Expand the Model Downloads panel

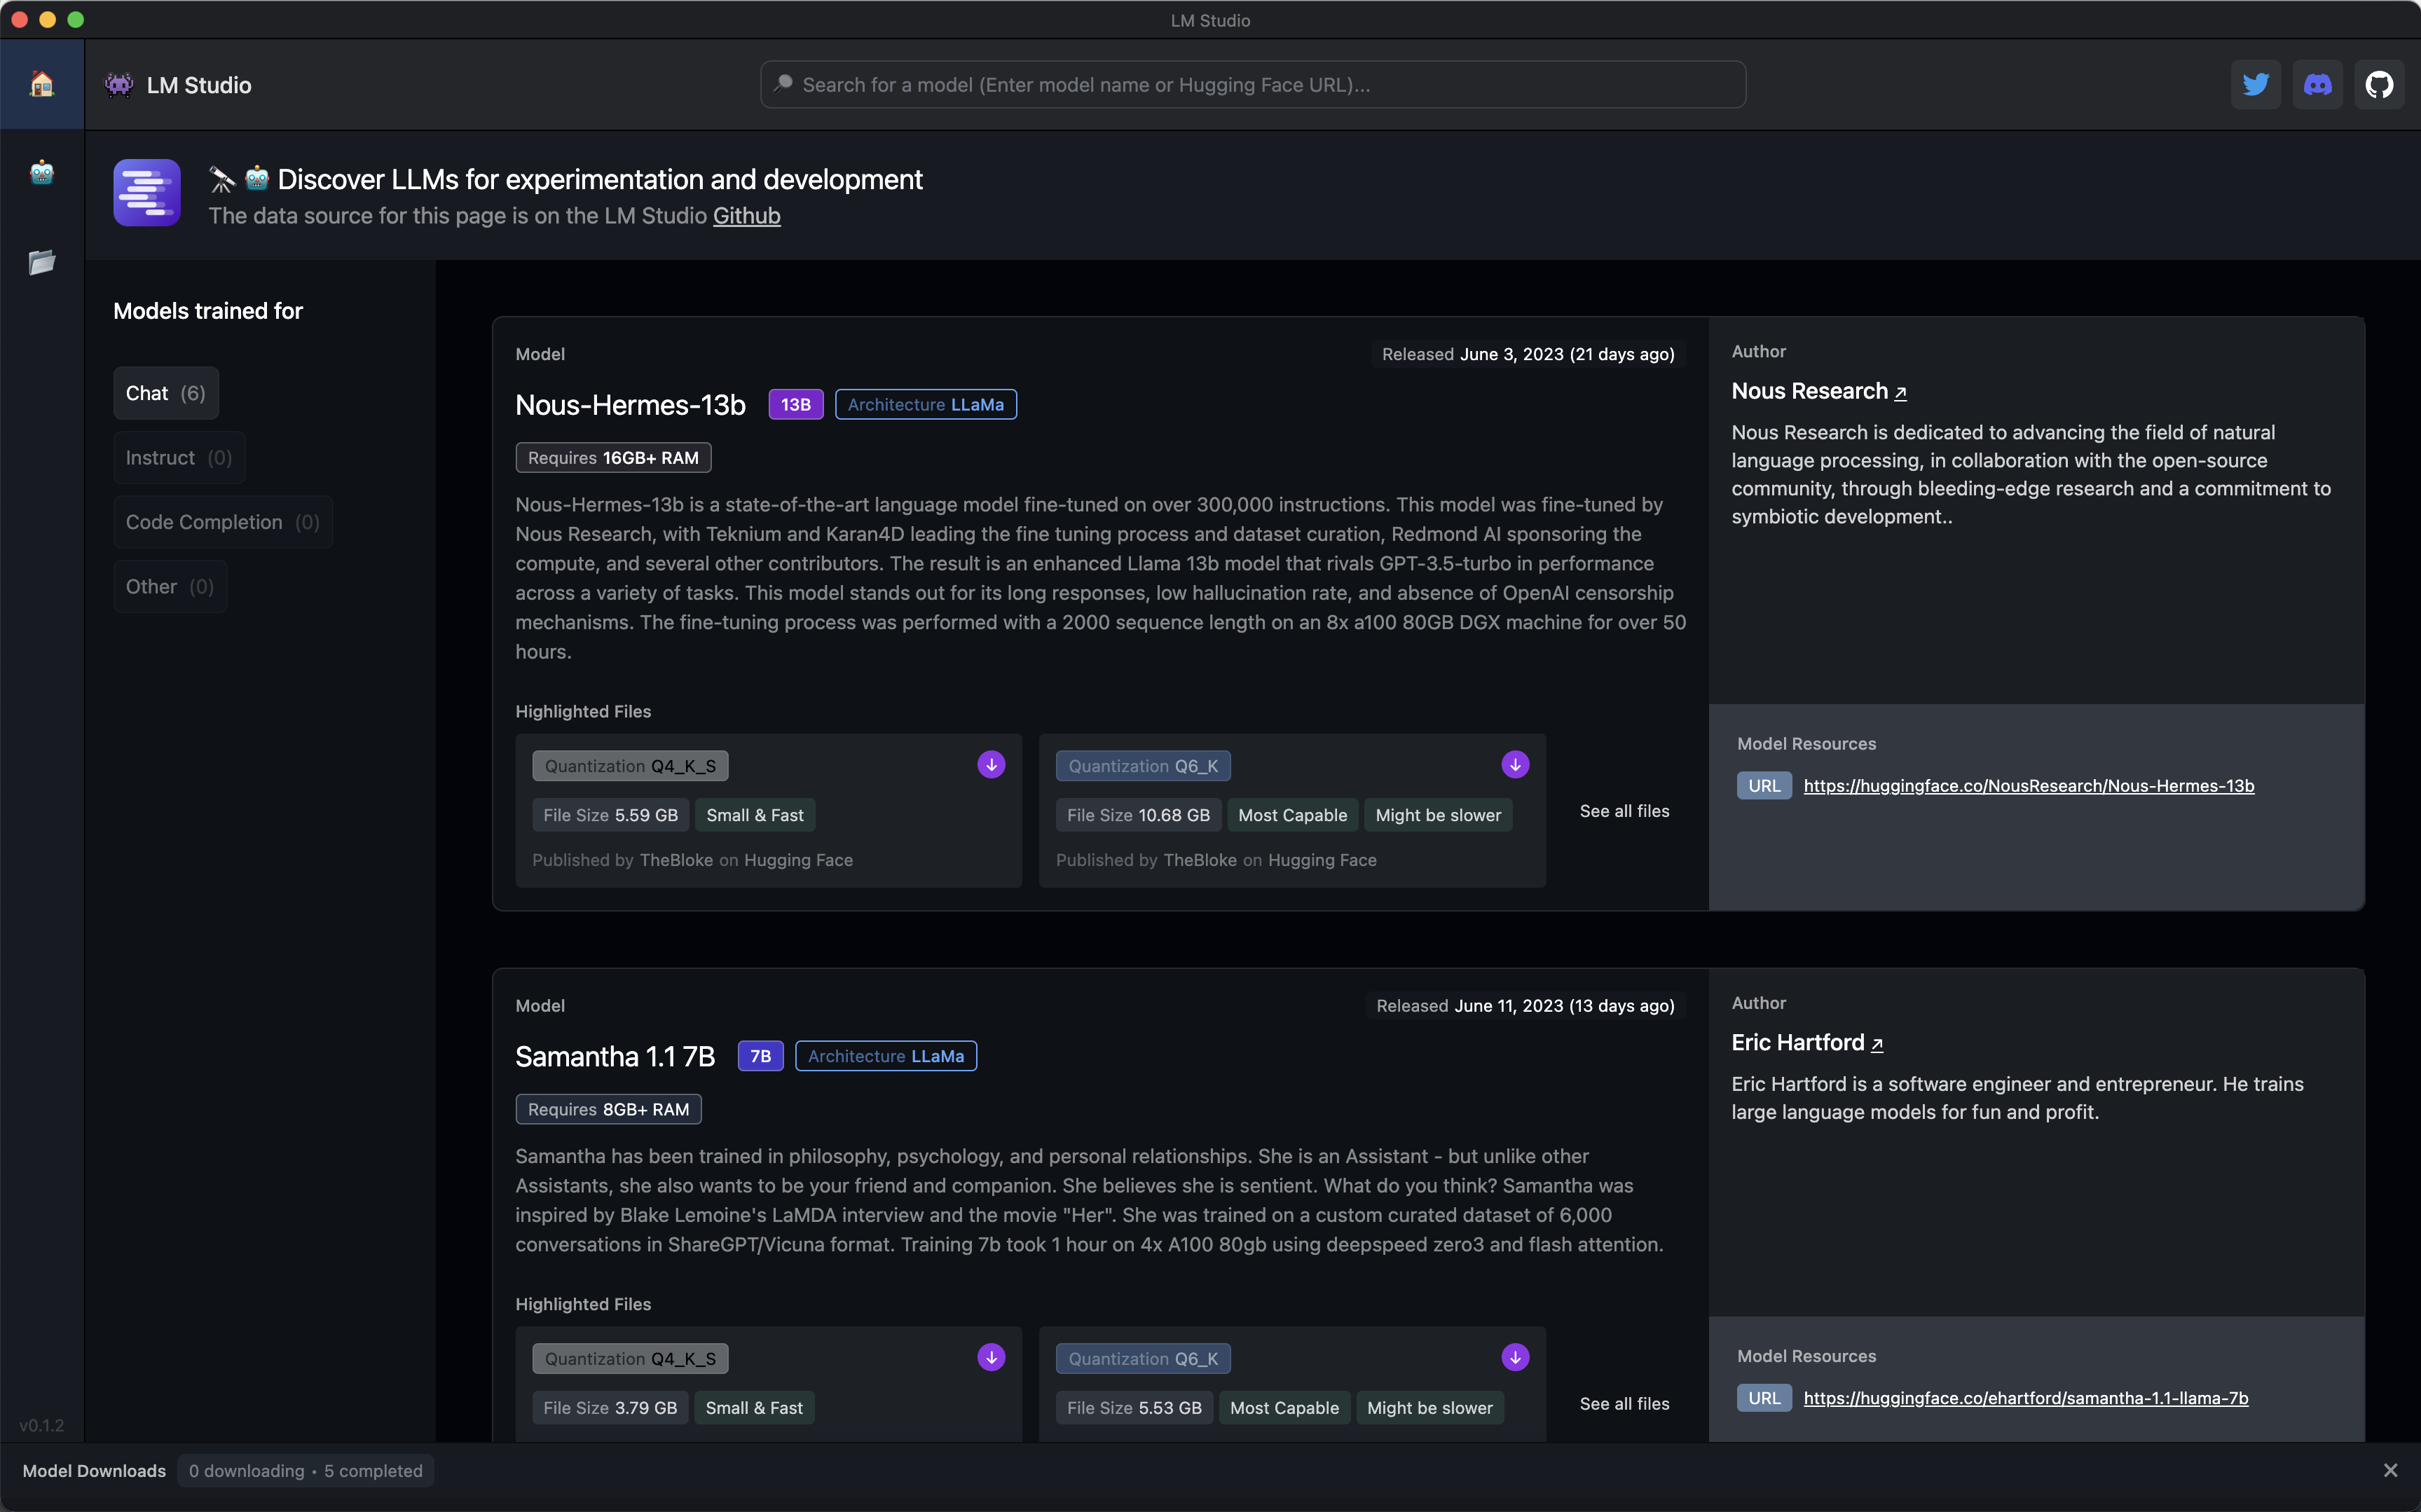94,1471
